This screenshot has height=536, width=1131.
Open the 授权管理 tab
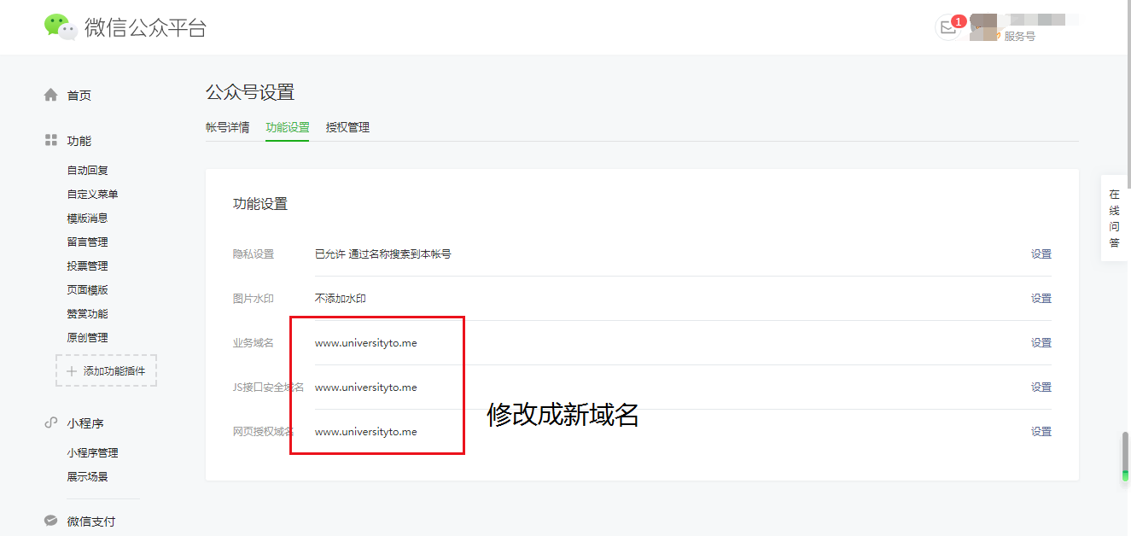coord(347,127)
